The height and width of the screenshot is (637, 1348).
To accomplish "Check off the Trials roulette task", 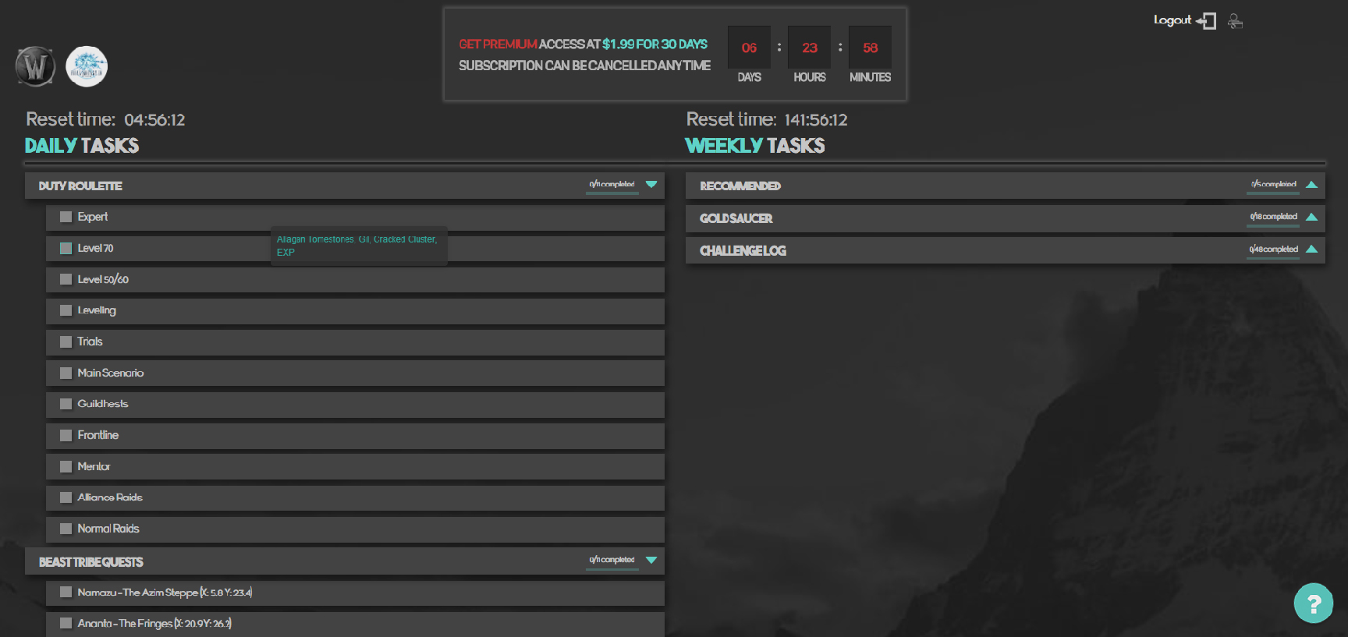I will 66,342.
